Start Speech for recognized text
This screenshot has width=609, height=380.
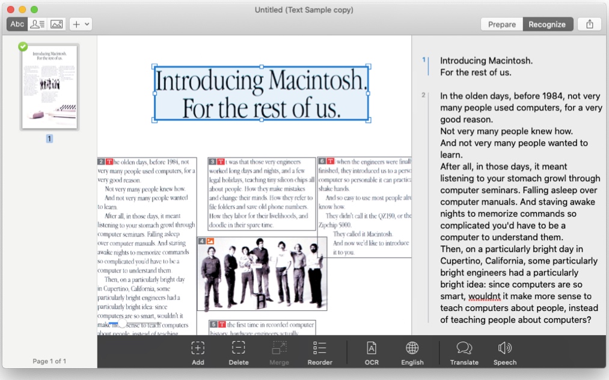point(505,352)
